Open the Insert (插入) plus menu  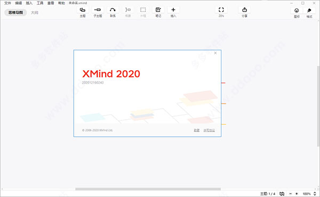coord(173,10)
